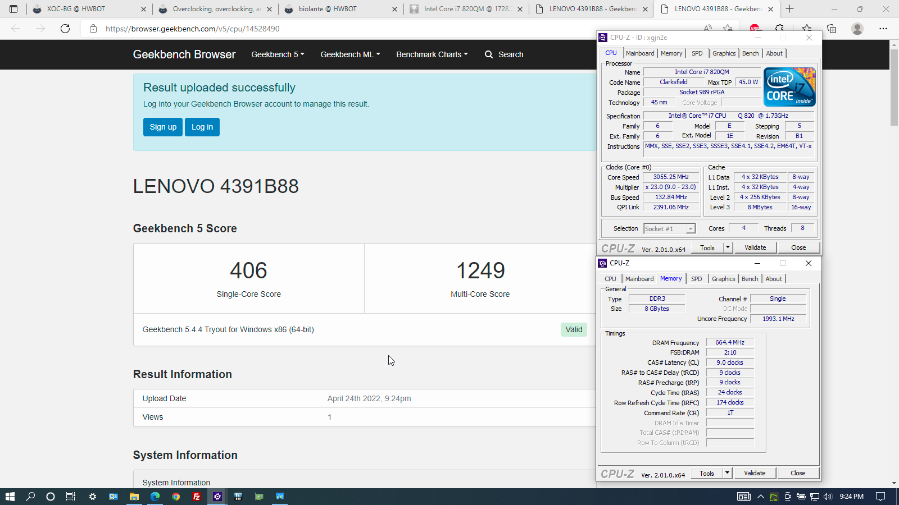Open a new browser tab
The width and height of the screenshot is (899, 505).
click(x=790, y=9)
